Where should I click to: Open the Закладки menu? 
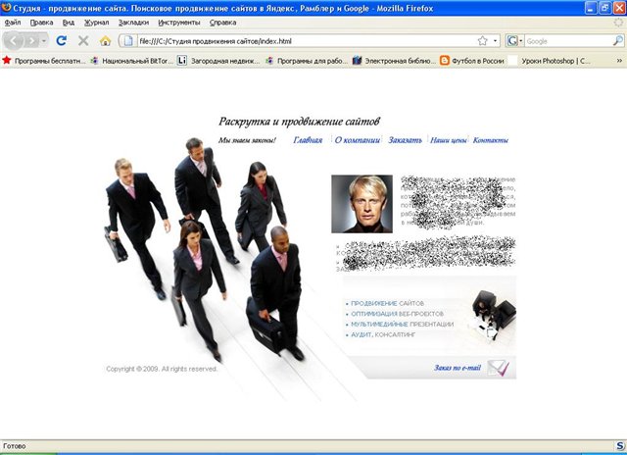point(133,23)
